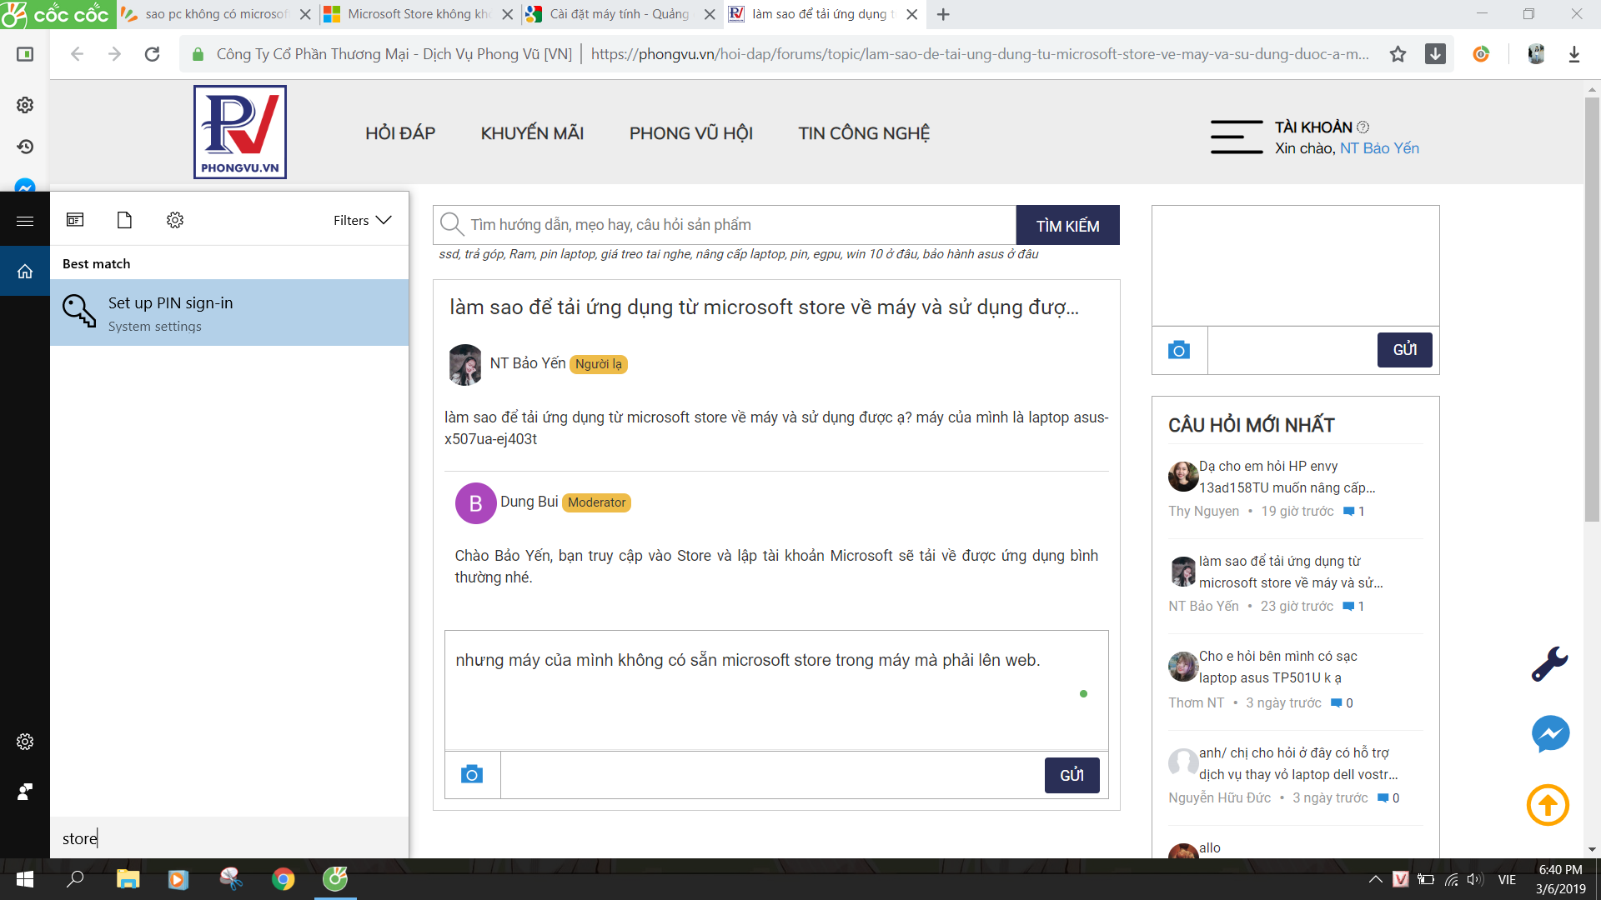This screenshot has width=1601, height=900.
Task: Open 'Set up PIN sign-in' result
Action: pyautogui.click(x=229, y=312)
